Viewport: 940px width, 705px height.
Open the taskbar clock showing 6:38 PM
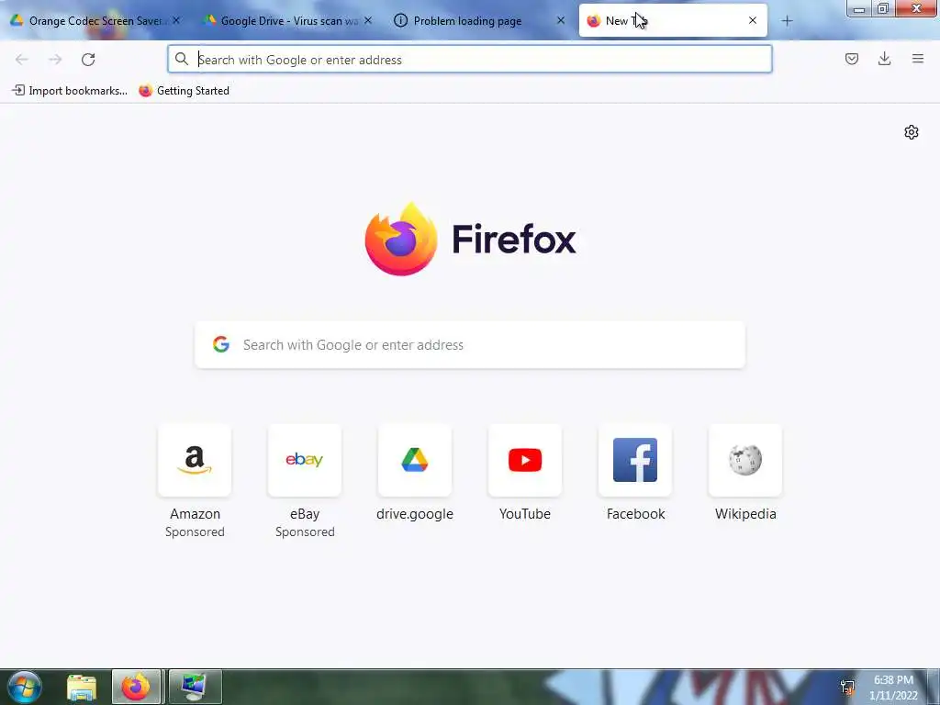893,688
